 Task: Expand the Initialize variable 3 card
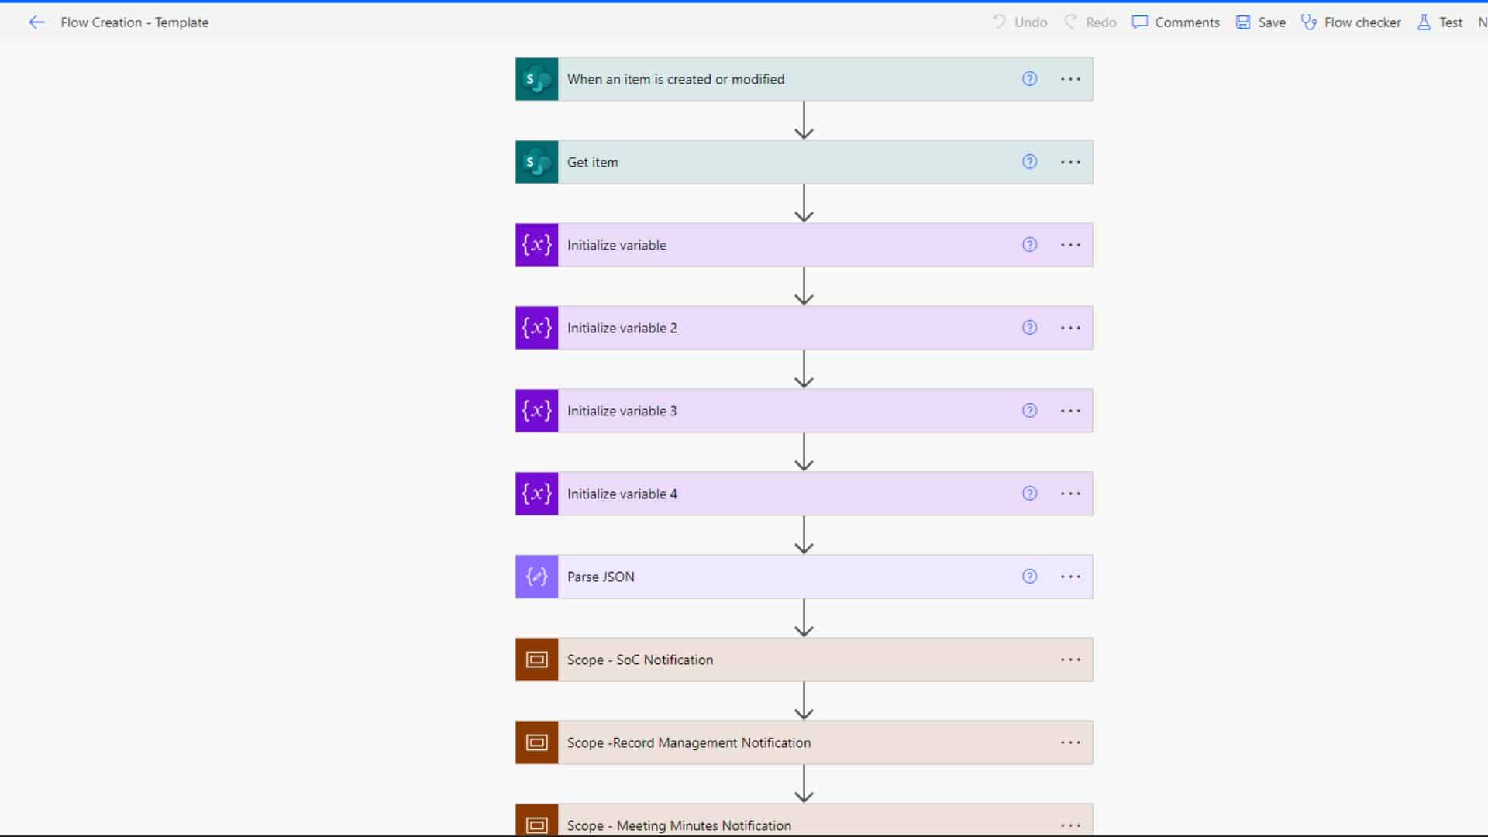tap(804, 411)
